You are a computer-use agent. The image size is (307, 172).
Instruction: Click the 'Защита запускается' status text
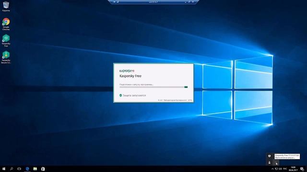134,96
